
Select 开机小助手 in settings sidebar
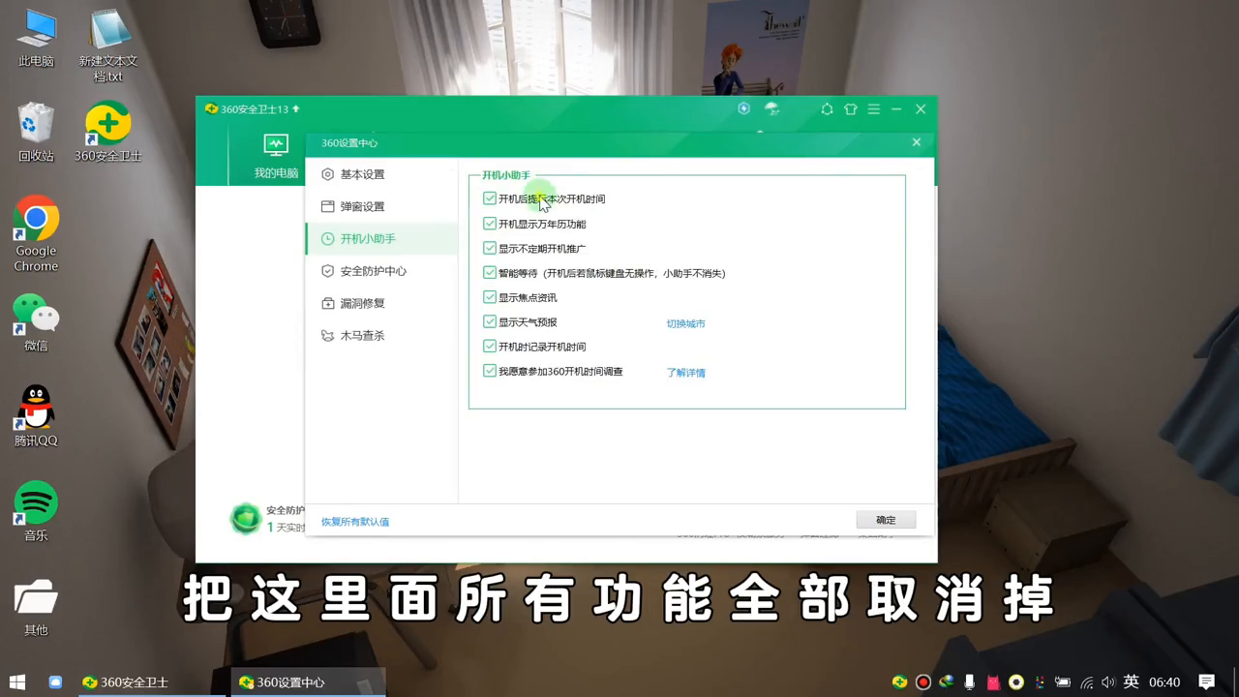click(381, 239)
